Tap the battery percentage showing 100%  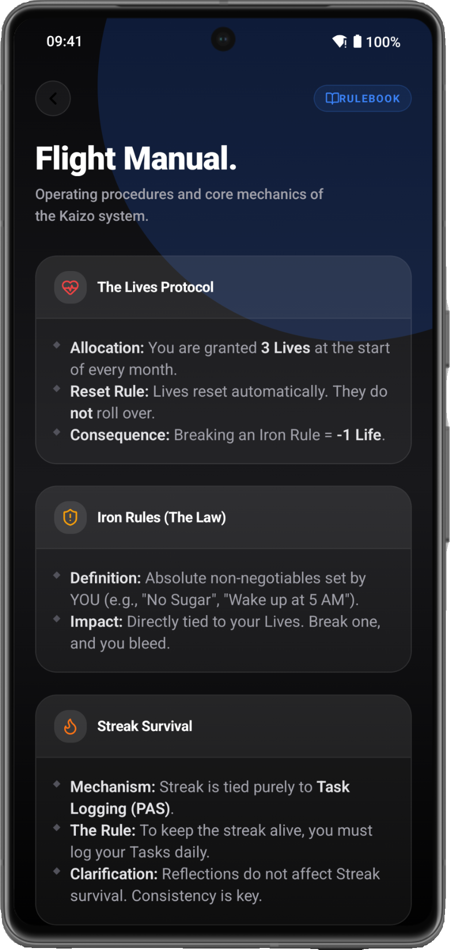(x=384, y=42)
